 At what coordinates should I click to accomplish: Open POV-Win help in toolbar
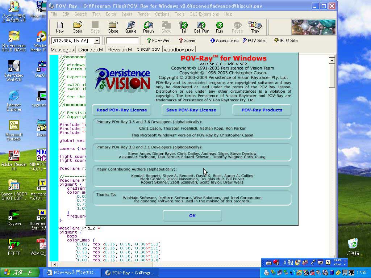tap(158, 41)
